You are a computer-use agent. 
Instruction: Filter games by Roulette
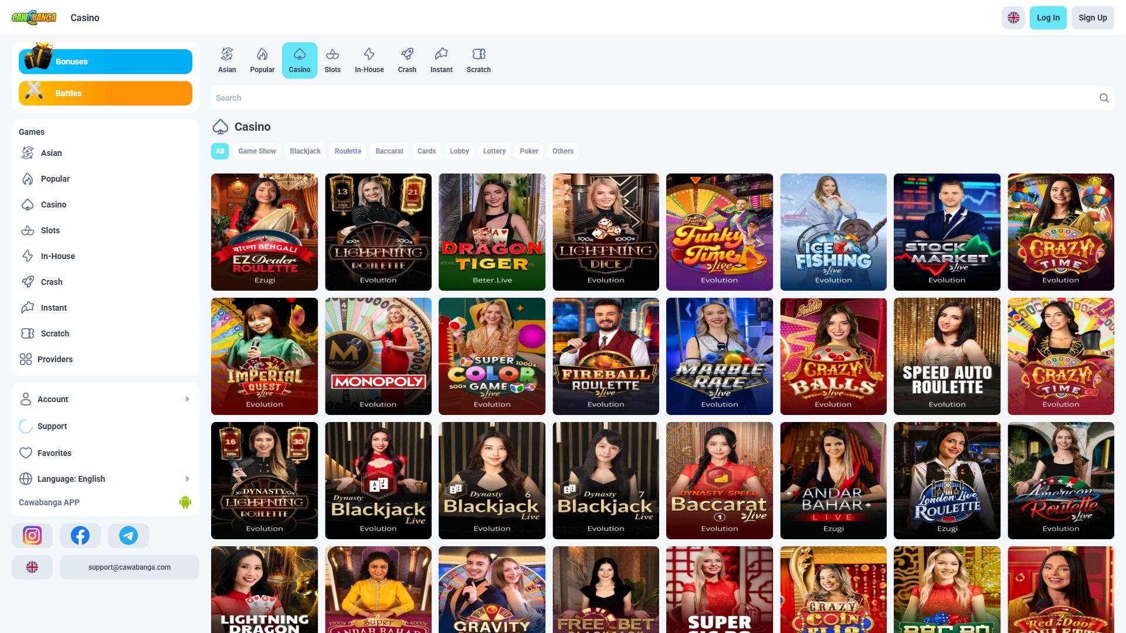point(348,151)
